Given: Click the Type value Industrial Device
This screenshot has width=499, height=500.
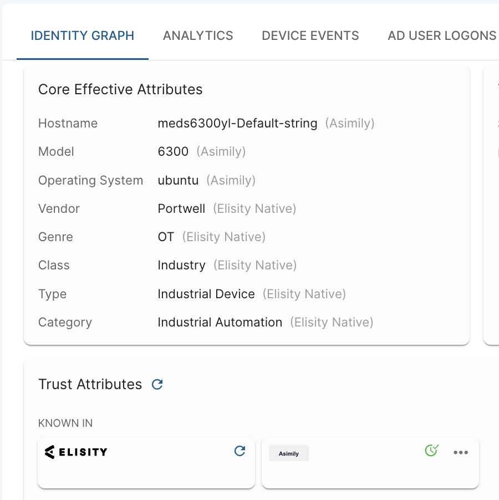Looking at the screenshot, I should [206, 294].
